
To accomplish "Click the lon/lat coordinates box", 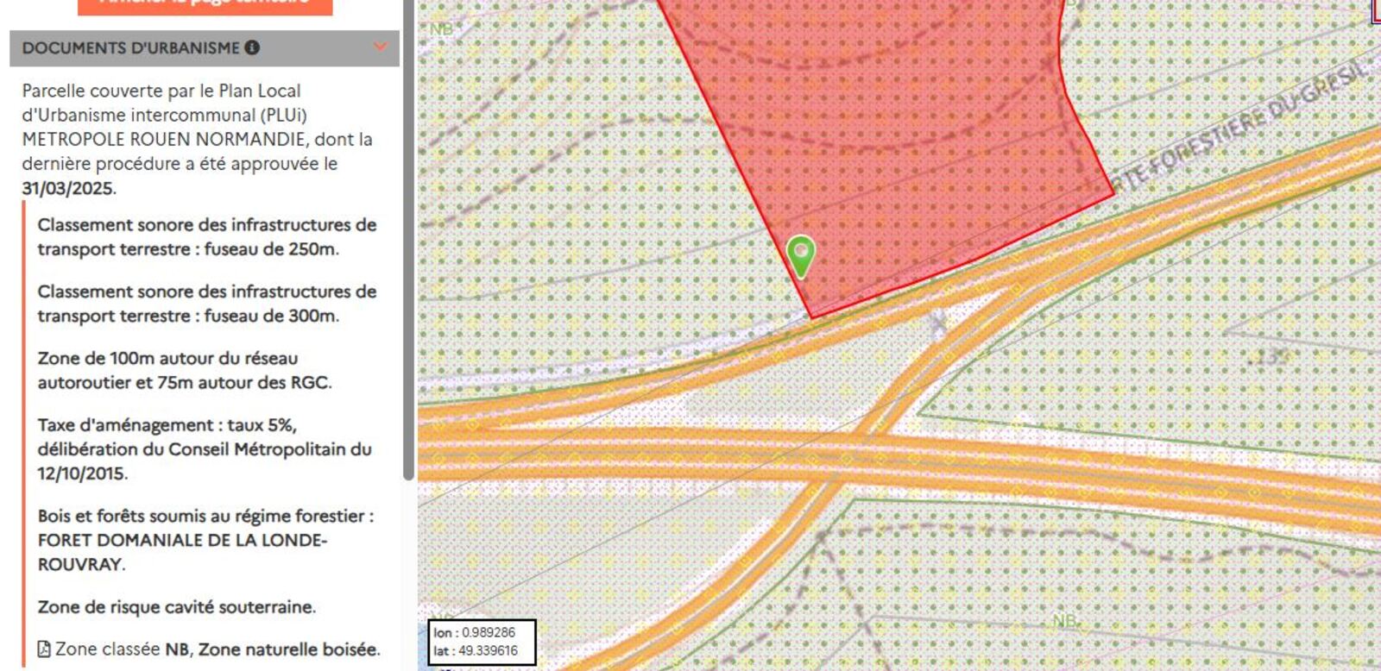I will coord(482,643).
